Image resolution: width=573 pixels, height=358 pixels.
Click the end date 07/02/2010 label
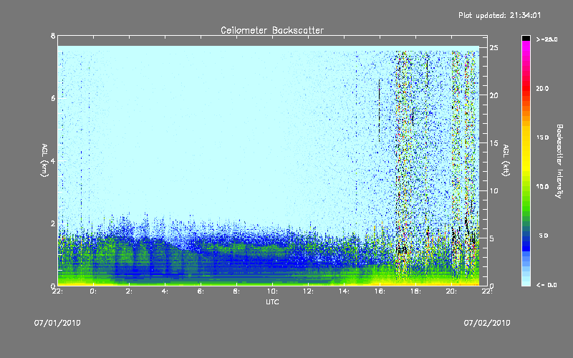(x=487, y=323)
